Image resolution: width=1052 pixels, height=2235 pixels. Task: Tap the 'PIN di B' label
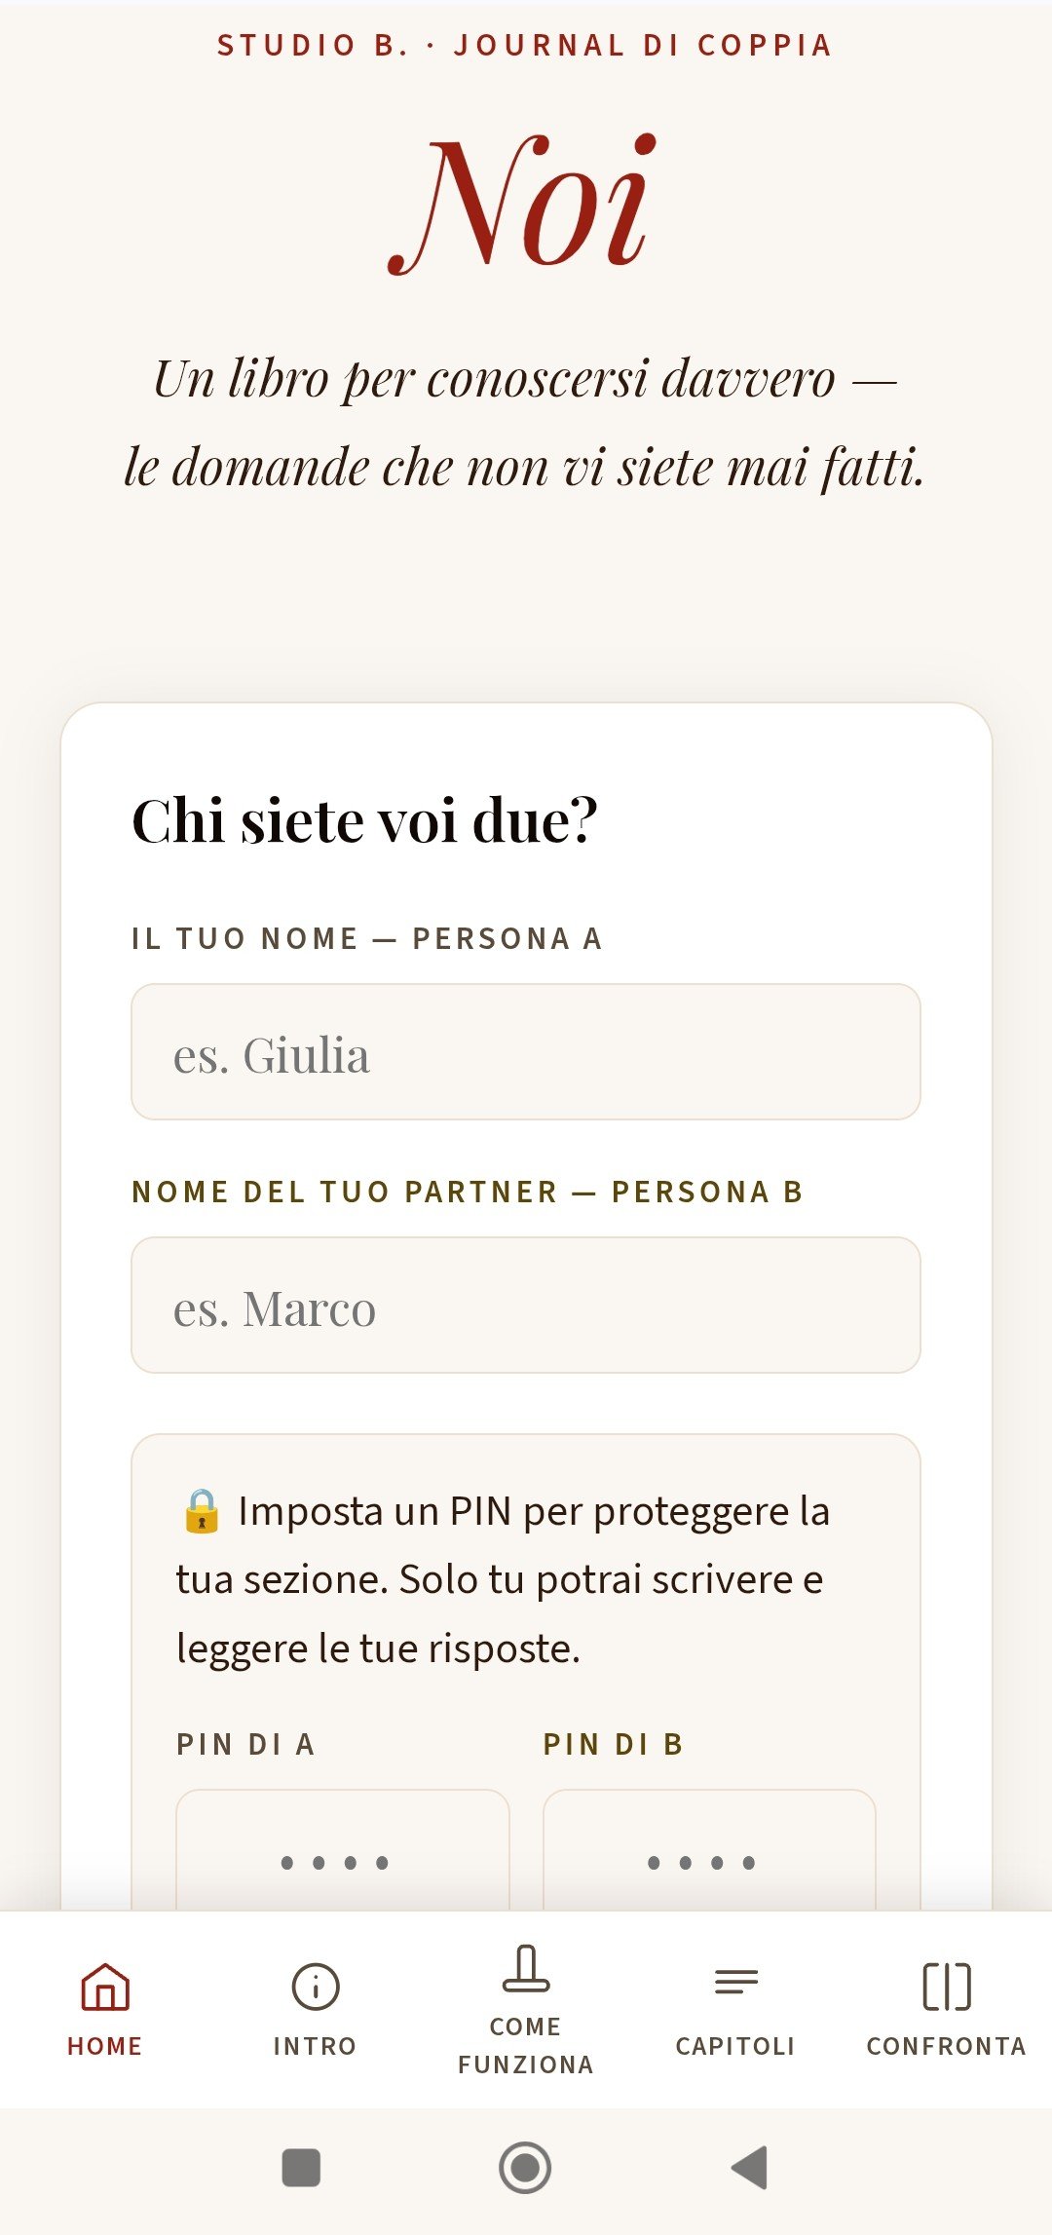click(614, 1744)
